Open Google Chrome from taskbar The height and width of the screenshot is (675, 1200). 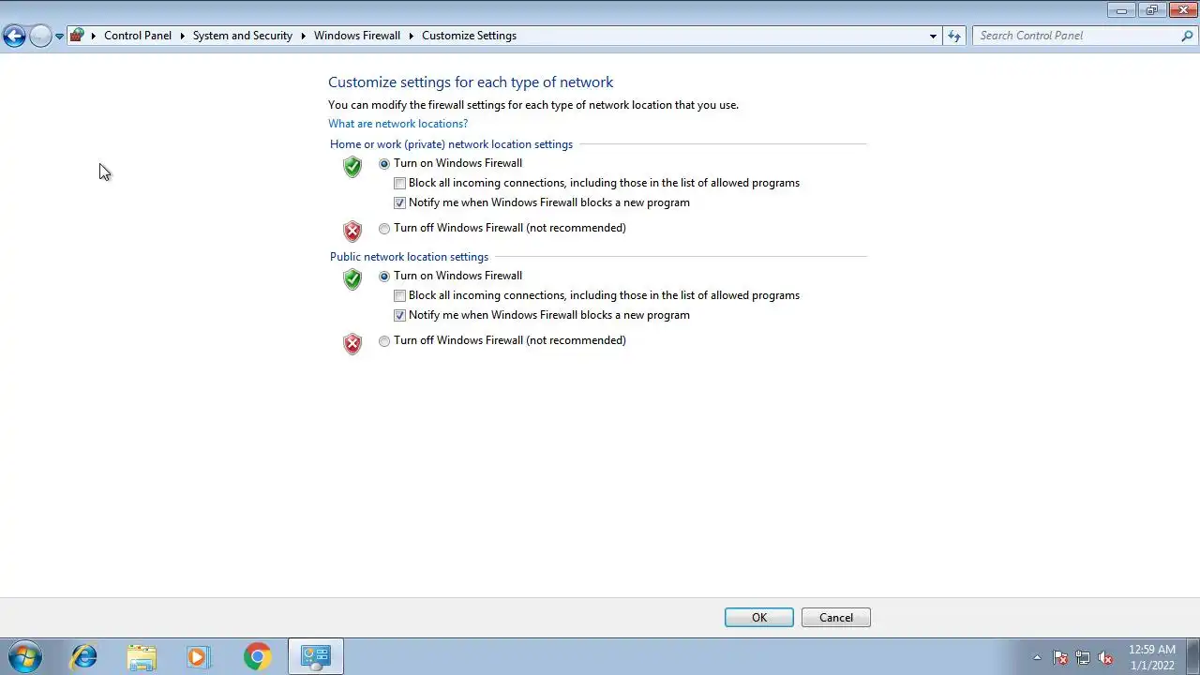pyautogui.click(x=257, y=656)
